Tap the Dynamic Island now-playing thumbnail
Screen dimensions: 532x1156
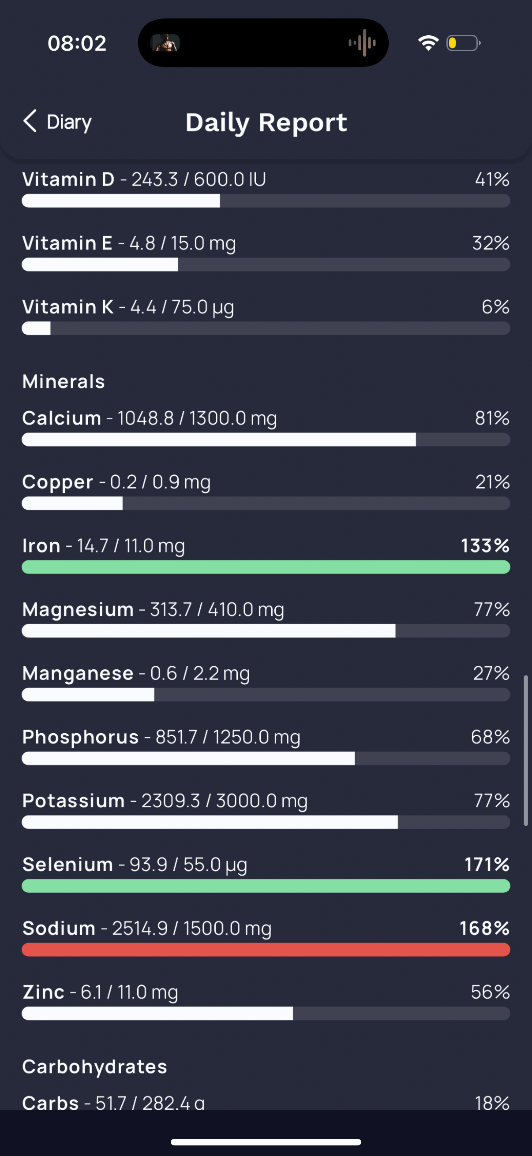pos(166,43)
